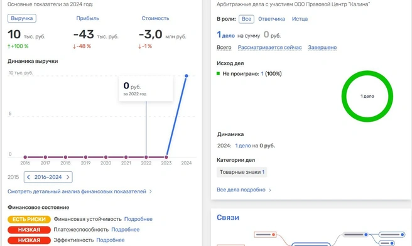Click the 2024 revenue data point on chart

187,76
